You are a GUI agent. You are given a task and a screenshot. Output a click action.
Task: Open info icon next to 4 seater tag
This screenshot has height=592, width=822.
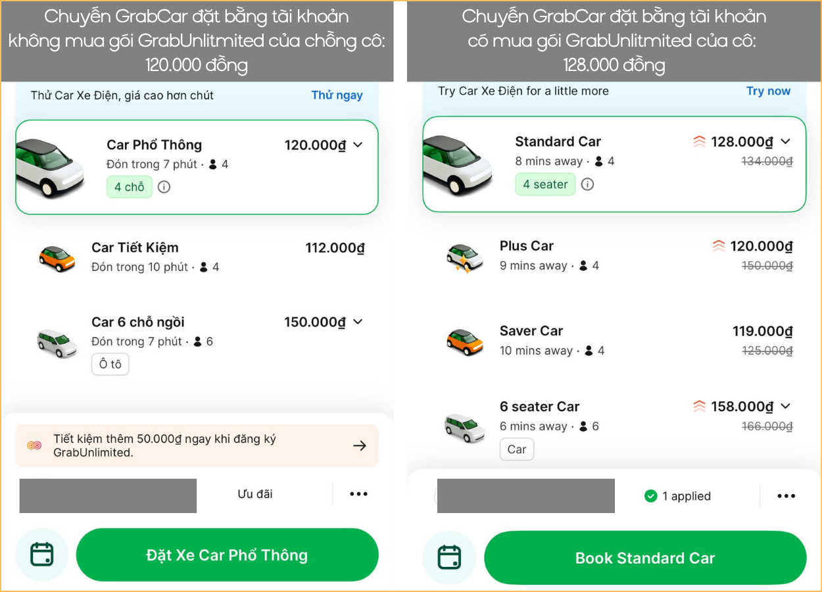[x=588, y=184]
